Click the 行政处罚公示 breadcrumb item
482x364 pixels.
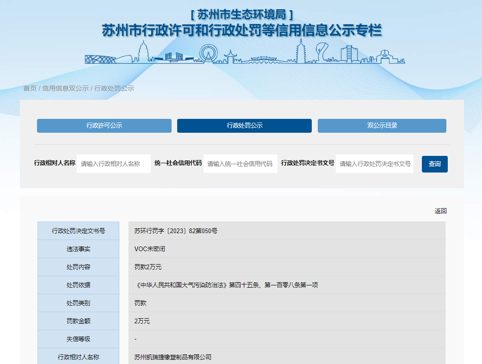click(x=114, y=88)
